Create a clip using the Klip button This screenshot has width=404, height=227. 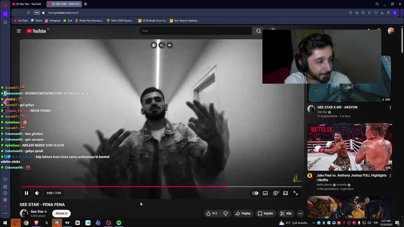[x=286, y=213]
